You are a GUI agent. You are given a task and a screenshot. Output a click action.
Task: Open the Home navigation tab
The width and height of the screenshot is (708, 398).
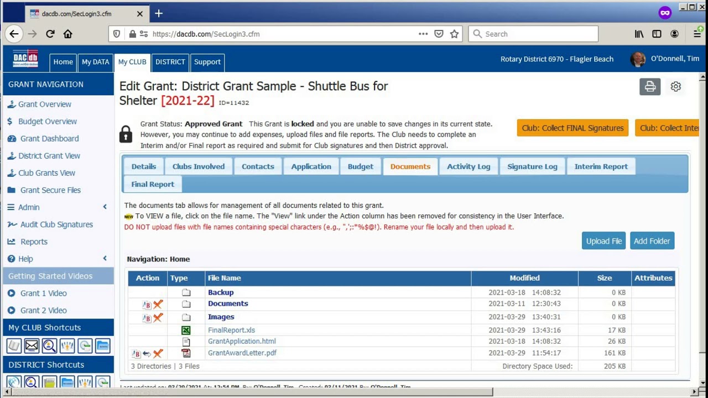[63, 62]
